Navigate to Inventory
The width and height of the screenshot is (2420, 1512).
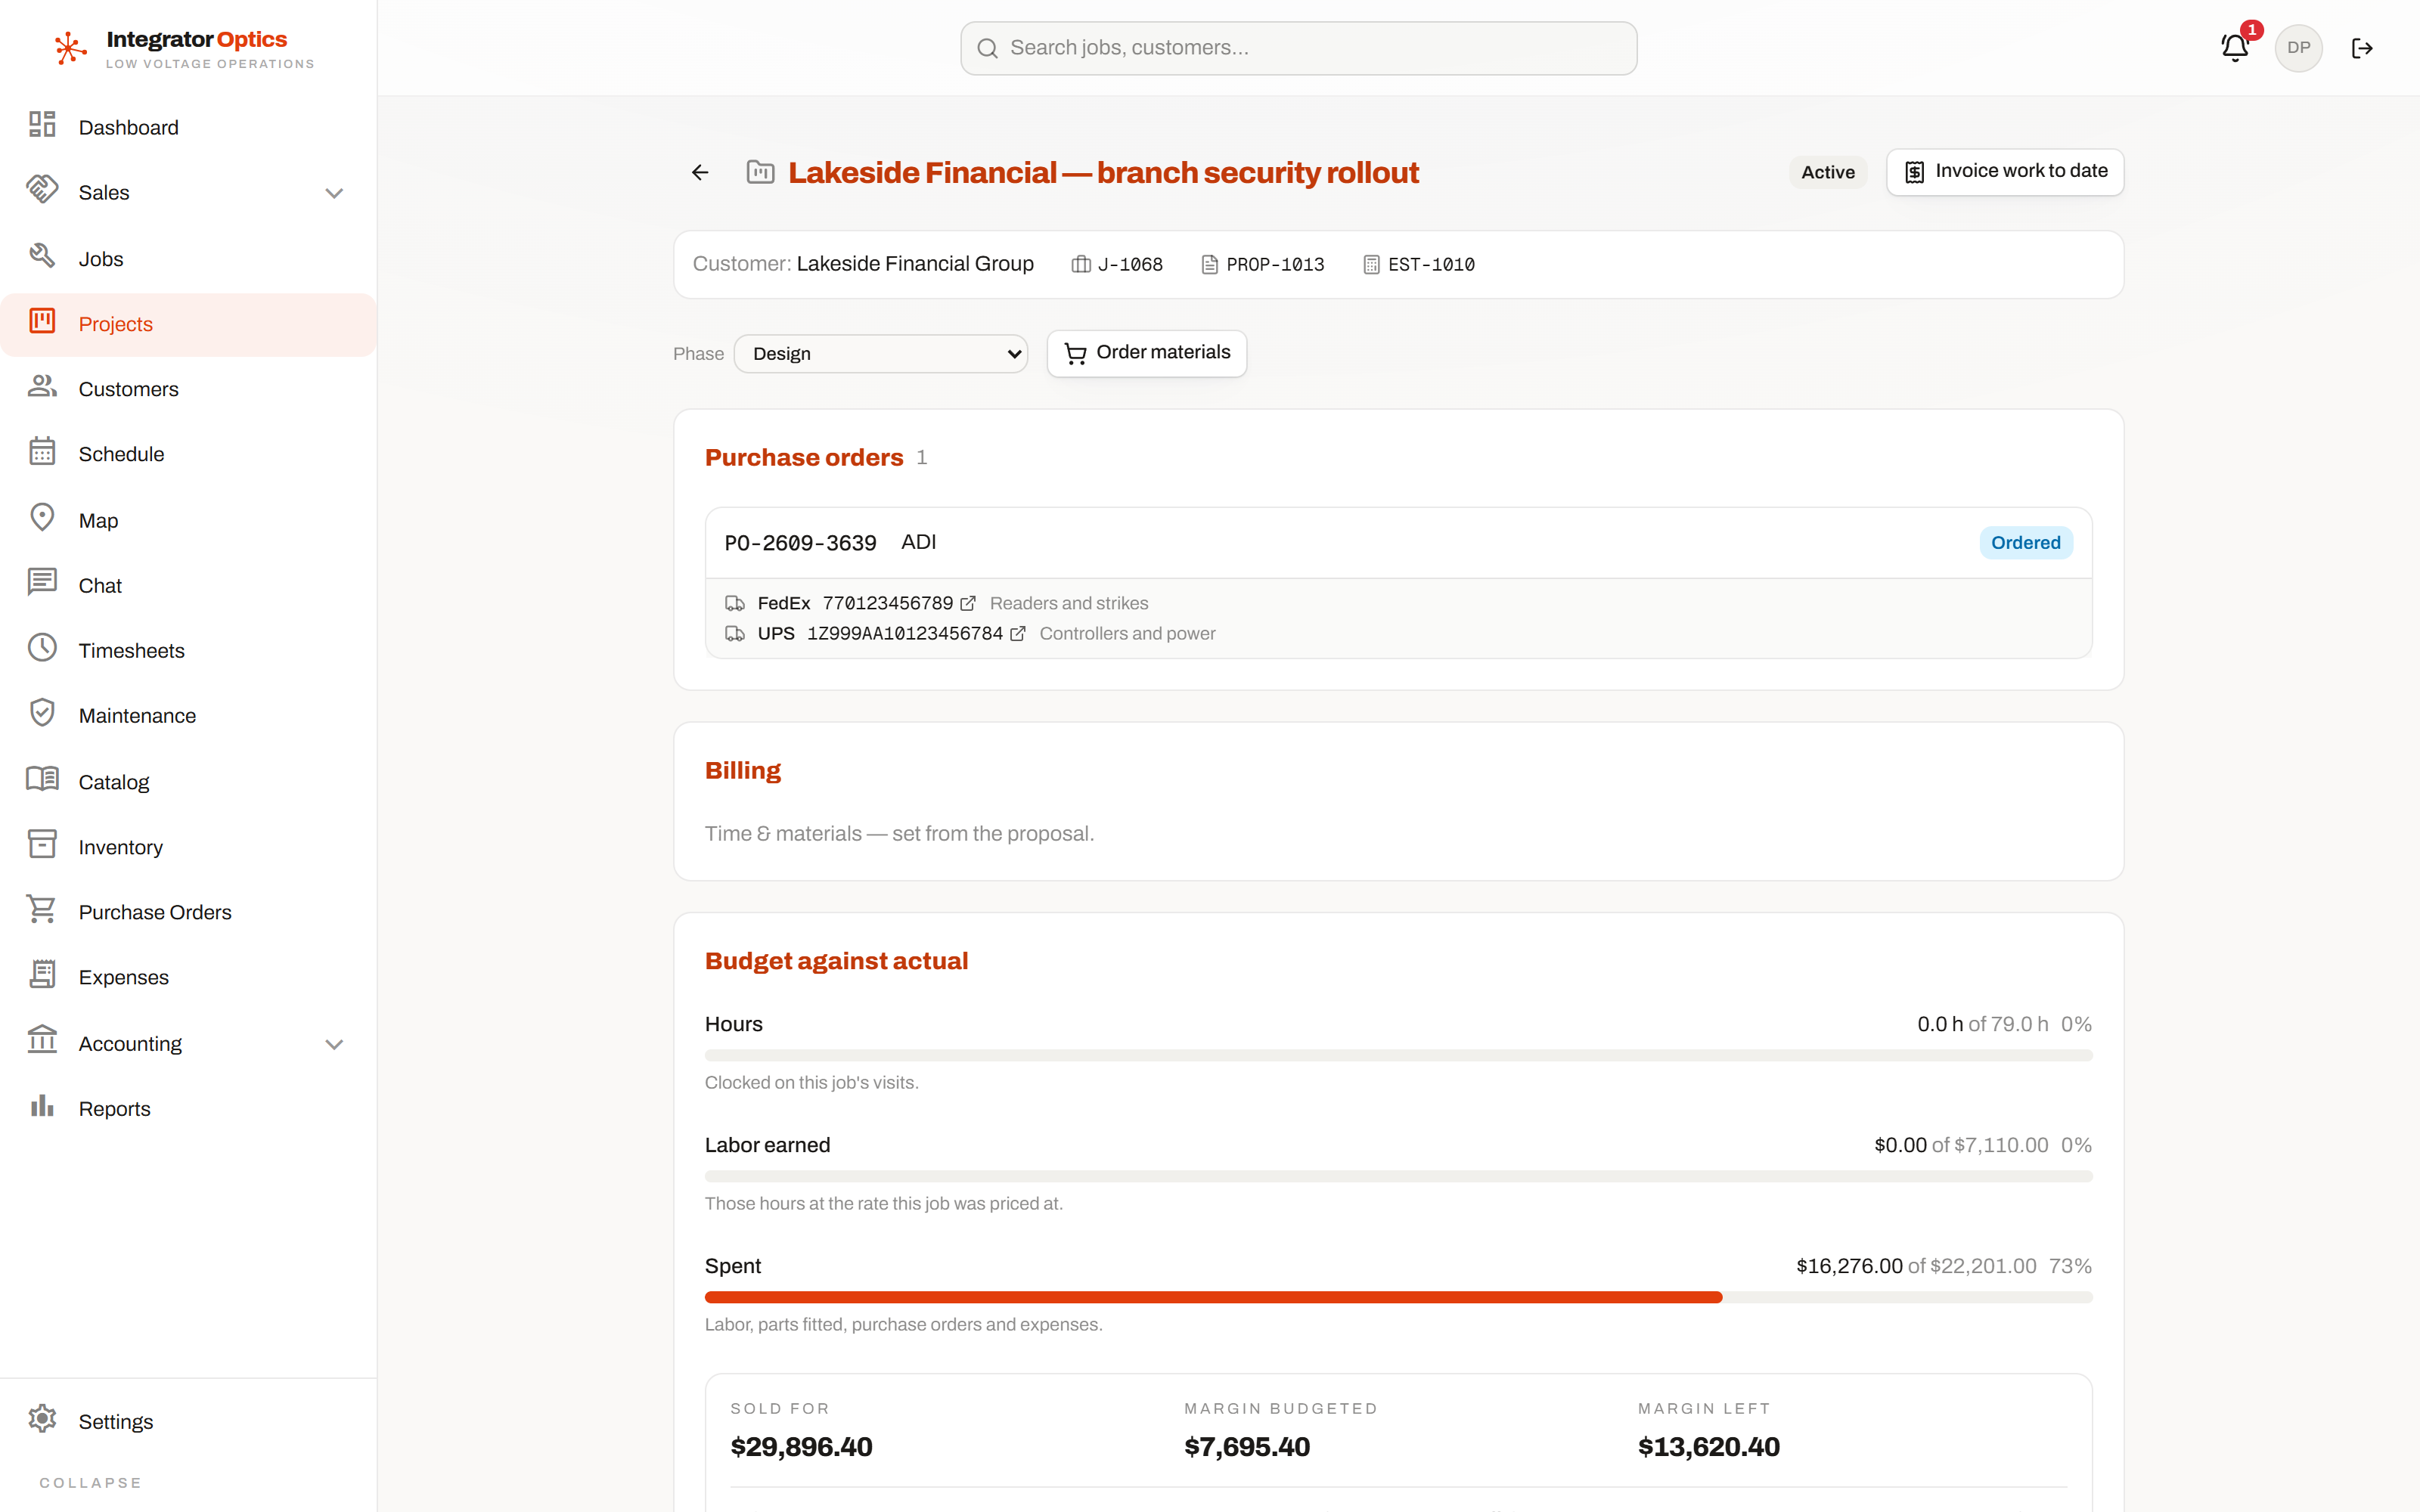click(x=188, y=847)
